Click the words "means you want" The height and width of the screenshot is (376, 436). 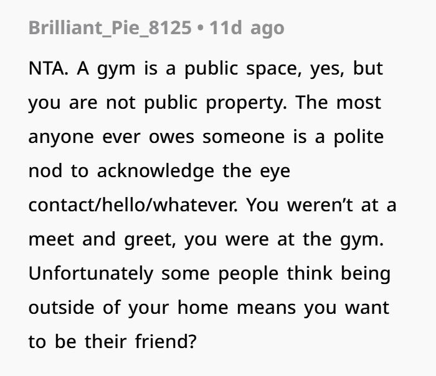point(313,308)
